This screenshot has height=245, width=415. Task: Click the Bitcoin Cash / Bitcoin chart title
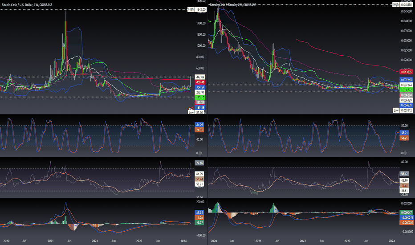(x=232, y=5)
